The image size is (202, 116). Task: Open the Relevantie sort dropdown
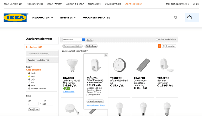[73, 40]
